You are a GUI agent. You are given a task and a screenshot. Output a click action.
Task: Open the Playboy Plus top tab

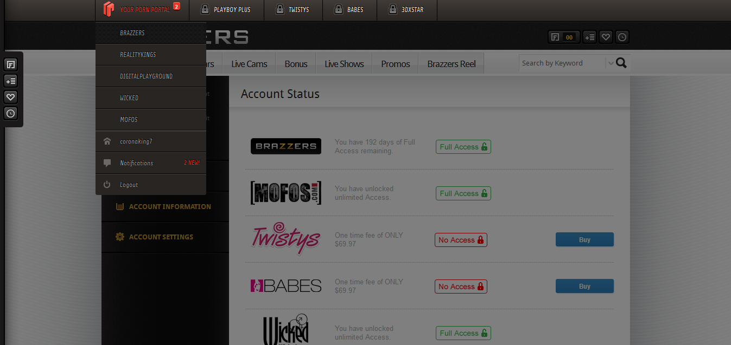pos(226,9)
